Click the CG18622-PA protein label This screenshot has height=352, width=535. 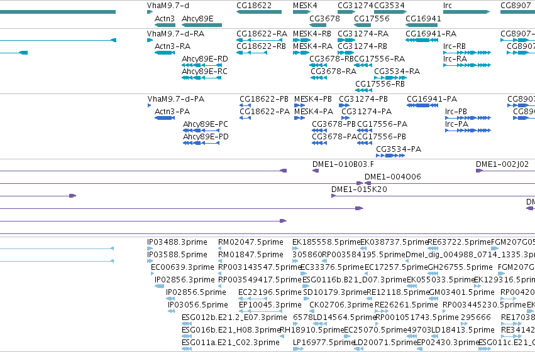click(265, 112)
